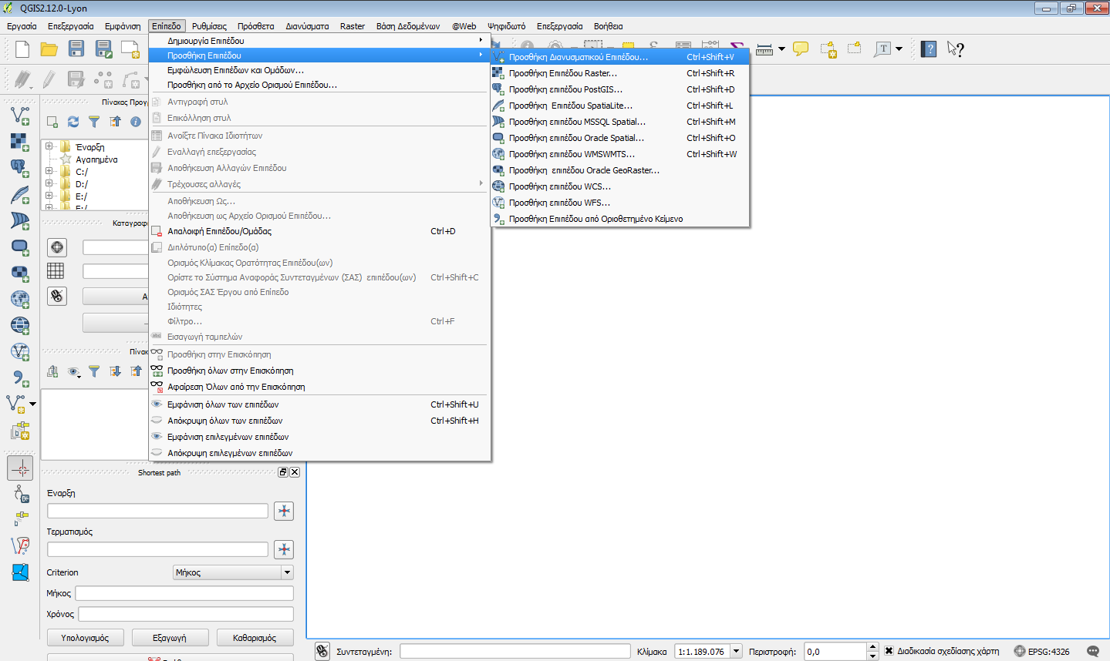
Task: Click the Καθαρισμός button
Action: [x=255, y=638]
